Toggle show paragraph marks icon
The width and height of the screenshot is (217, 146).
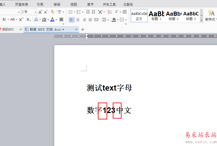[116, 12]
